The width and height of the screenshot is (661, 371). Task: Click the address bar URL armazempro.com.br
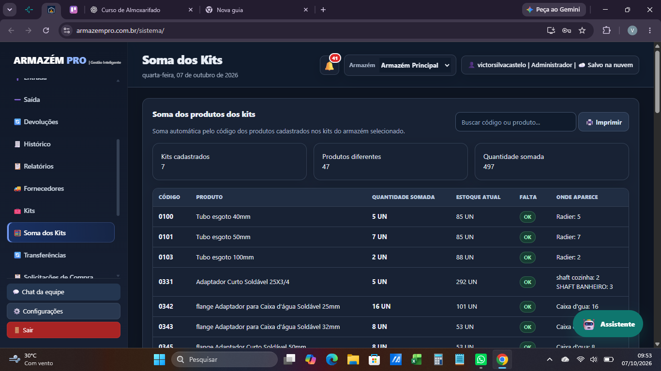120,30
